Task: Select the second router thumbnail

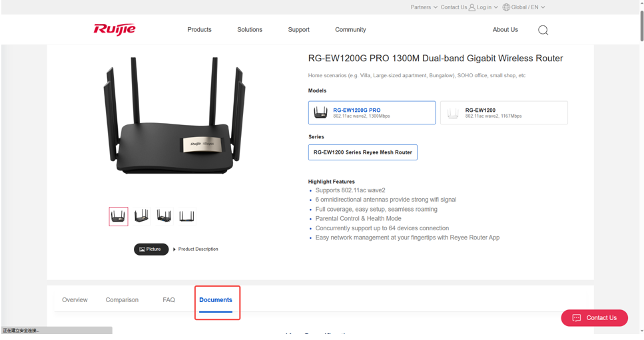Action: (141, 216)
